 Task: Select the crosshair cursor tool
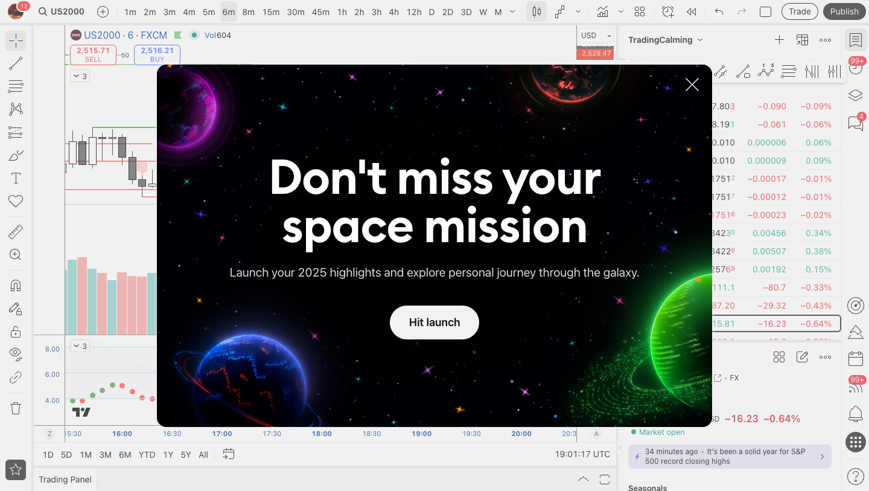coord(16,41)
